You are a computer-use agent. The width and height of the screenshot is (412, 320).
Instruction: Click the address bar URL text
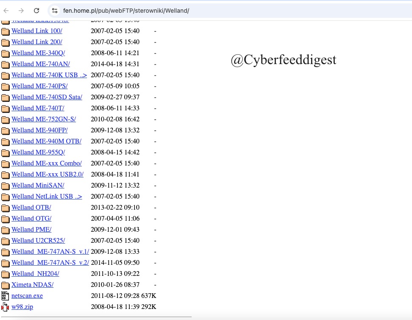126,11
